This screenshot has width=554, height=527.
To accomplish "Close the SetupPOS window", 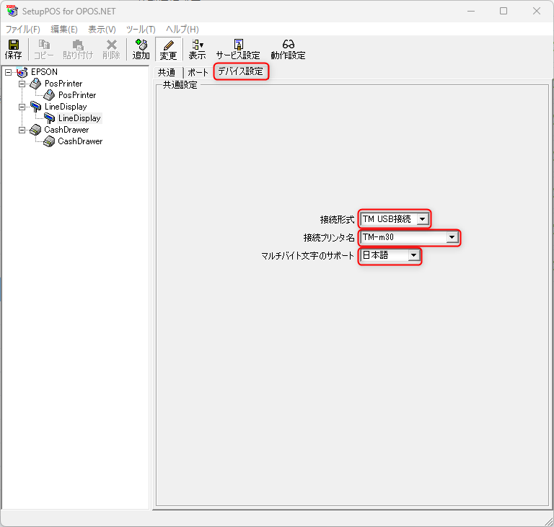I will coord(537,12).
